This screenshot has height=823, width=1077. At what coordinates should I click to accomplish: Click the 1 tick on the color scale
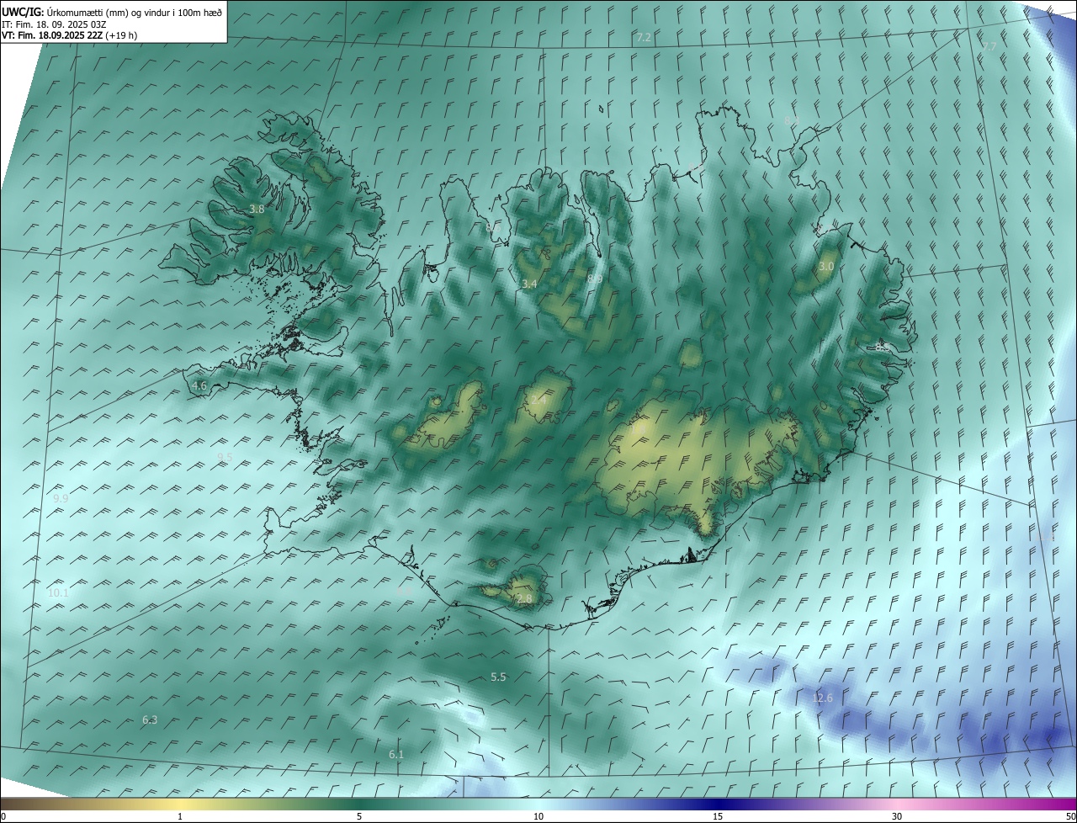tap(180, 817)
